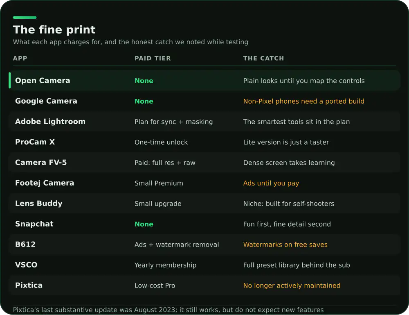Image resolution: width=409 pixels, height=315 pixels.
Task: Select the Pixtica app name
Action: pyautogui.click(x=29, y=285)
